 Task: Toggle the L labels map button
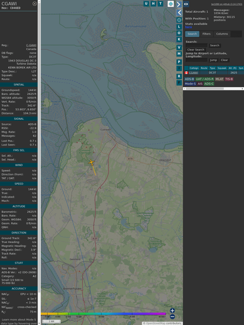pos(179,27)
